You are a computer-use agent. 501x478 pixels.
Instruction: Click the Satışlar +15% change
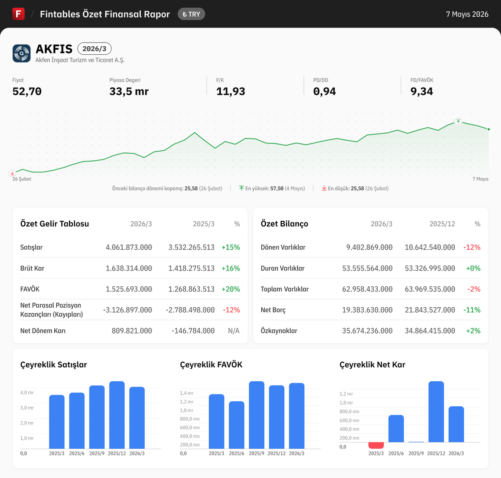[230, 247]
